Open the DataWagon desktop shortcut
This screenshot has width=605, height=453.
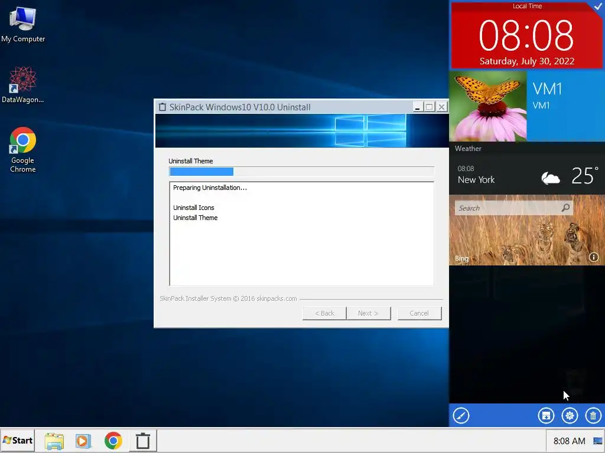[23, 85]
